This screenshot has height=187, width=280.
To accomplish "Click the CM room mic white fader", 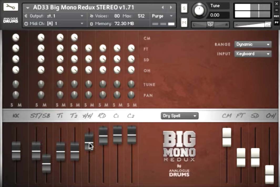I will [227, 137].
